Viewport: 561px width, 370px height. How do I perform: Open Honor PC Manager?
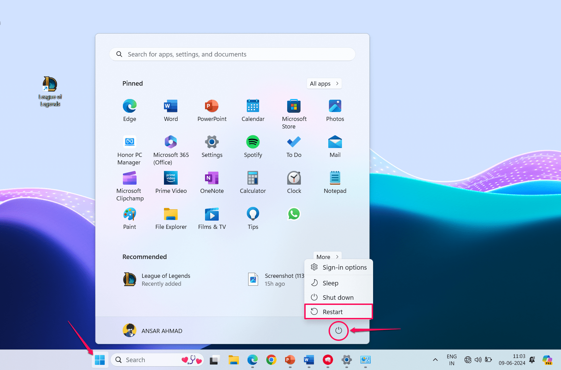130,150
